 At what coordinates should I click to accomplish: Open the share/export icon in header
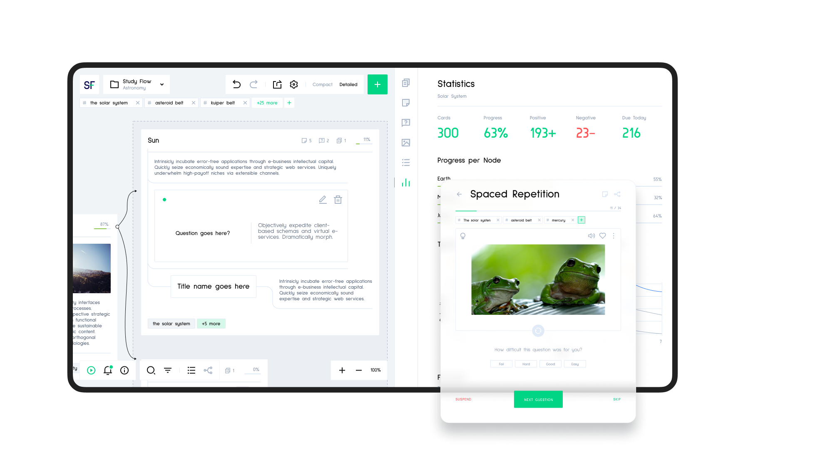pos(277,84)
